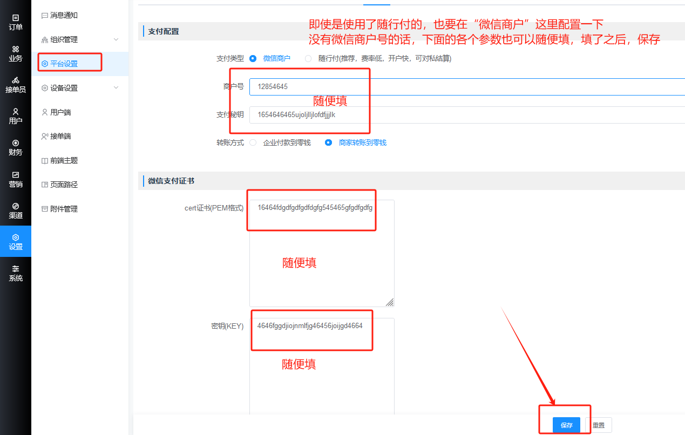Click into the cert证书(PEM格式) text area
This screenshot has width=685, height=435.
click(x=322, y=253)
